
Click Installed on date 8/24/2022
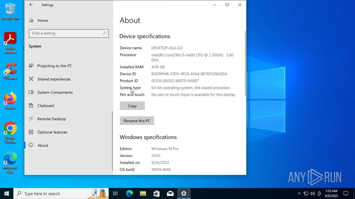tap(160, 163)
